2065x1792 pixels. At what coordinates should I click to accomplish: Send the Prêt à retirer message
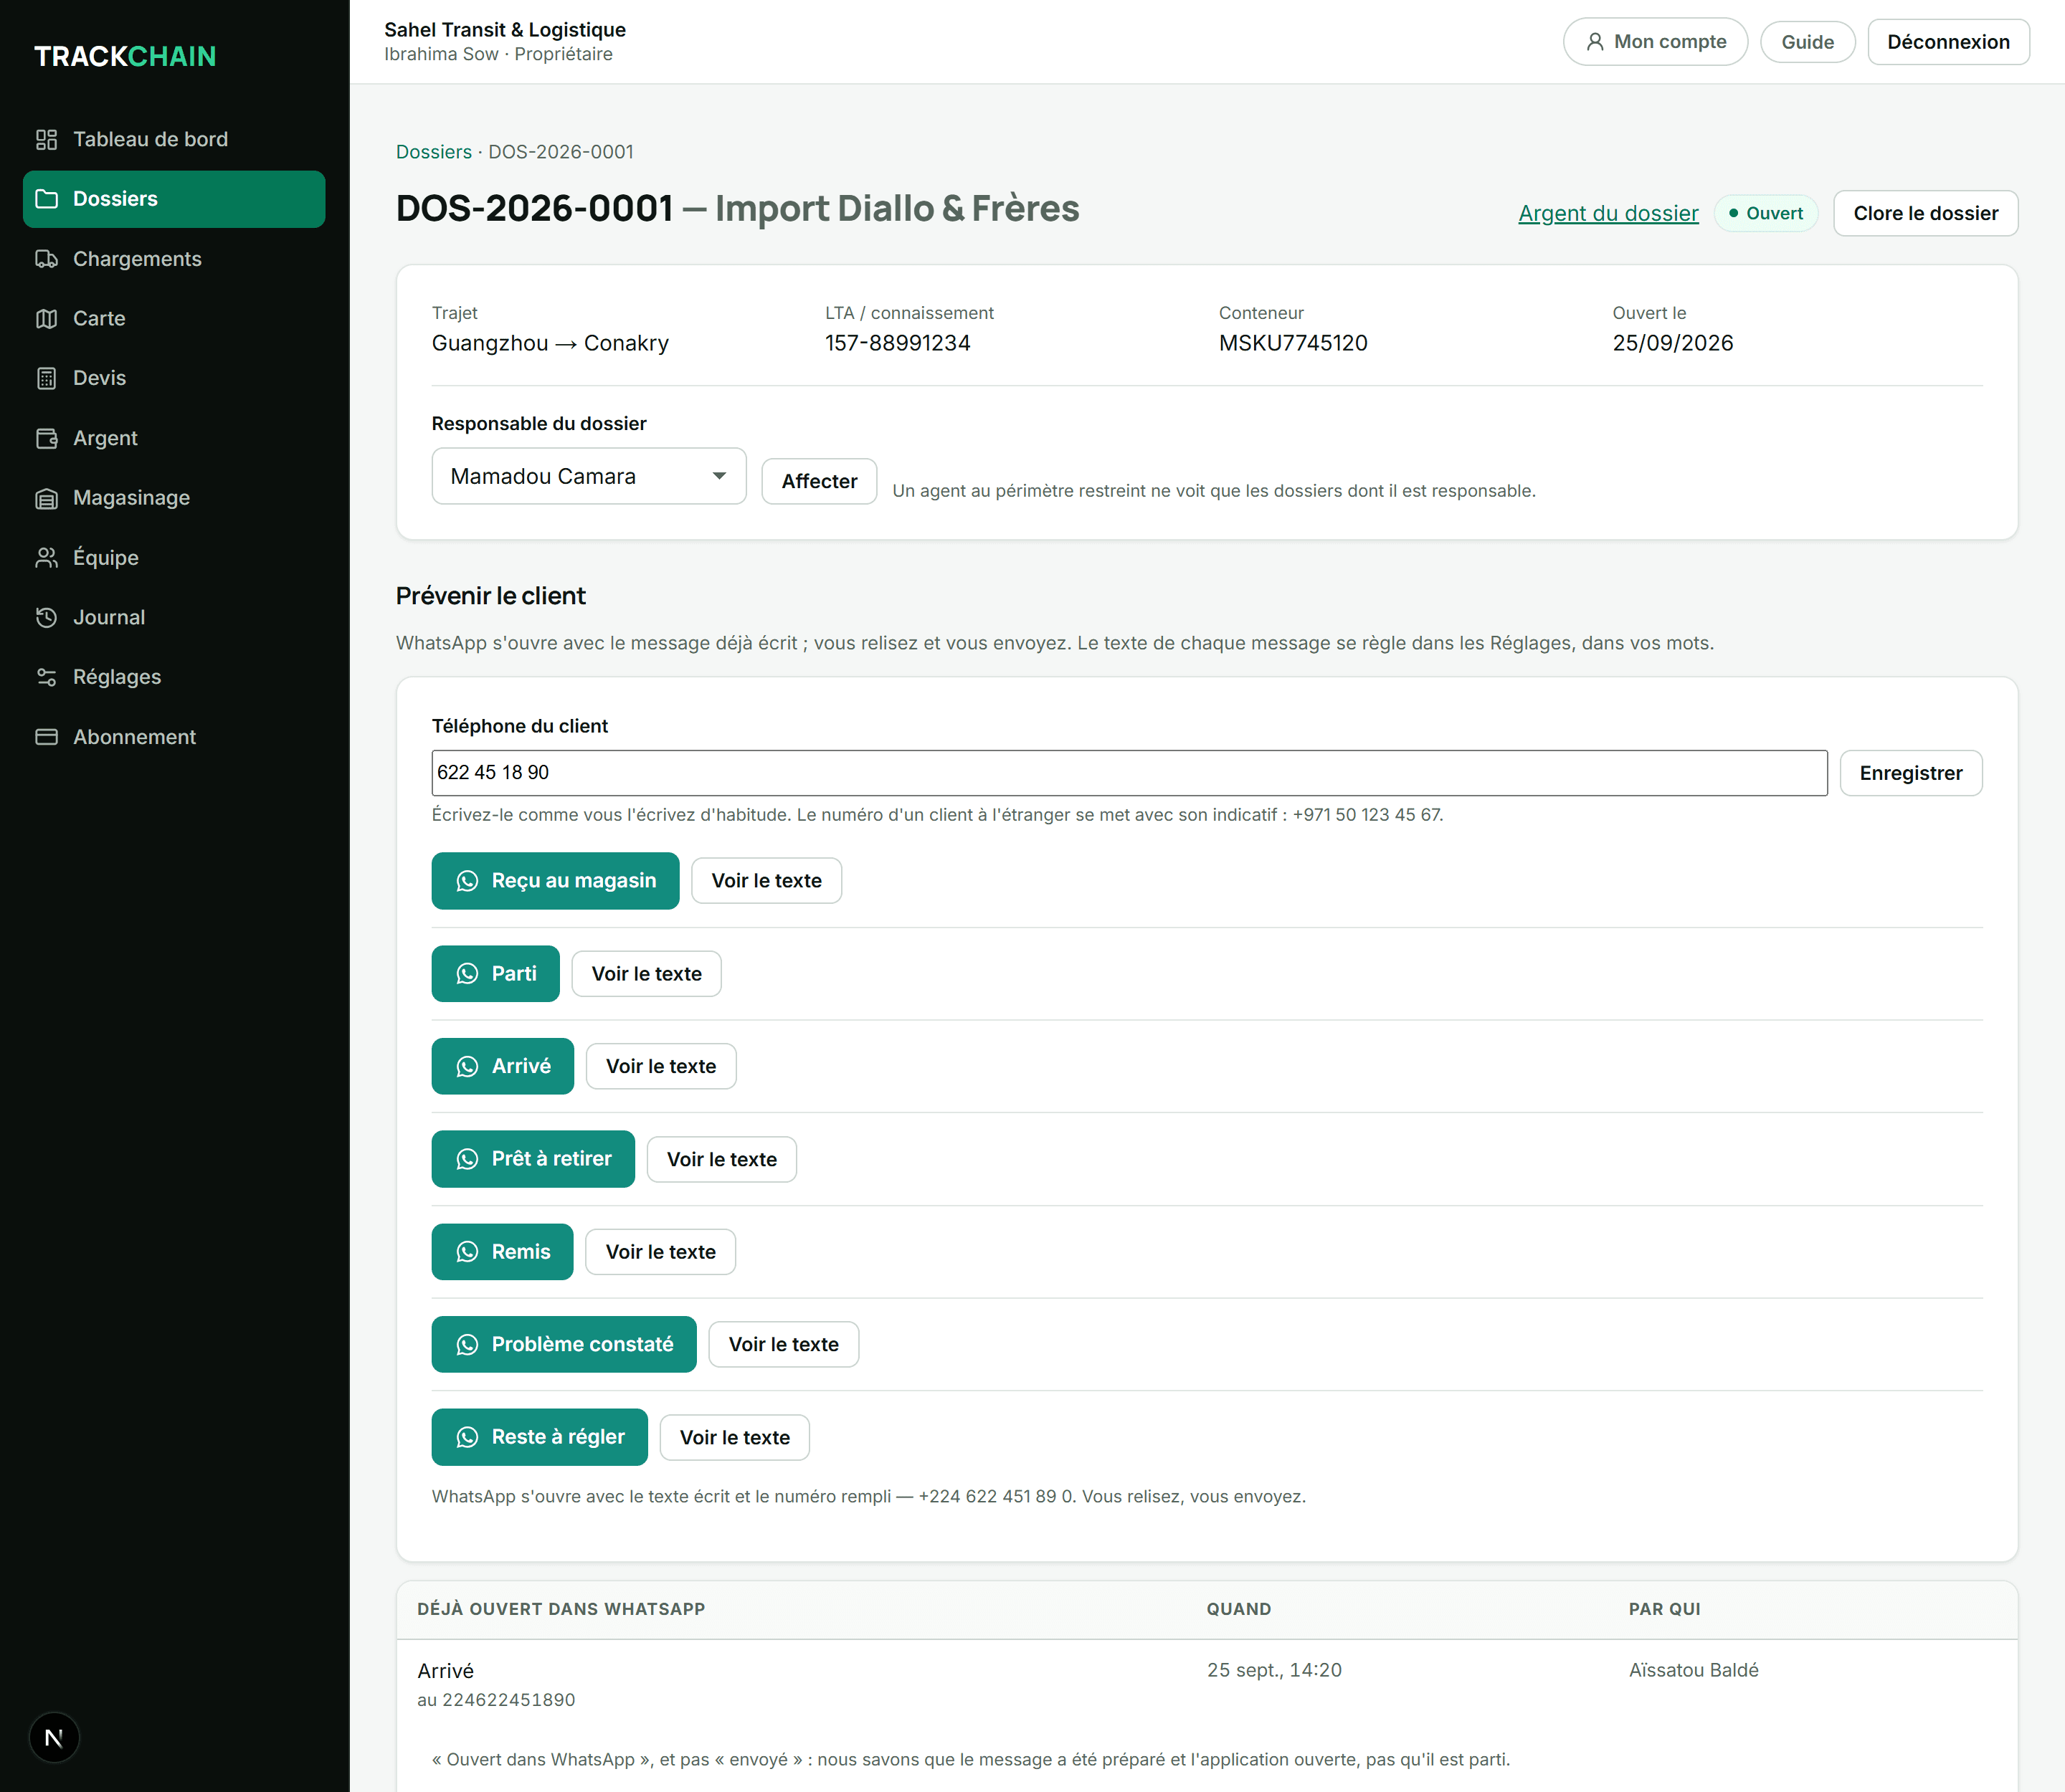pyautogui.click(x=532, y=1159)
